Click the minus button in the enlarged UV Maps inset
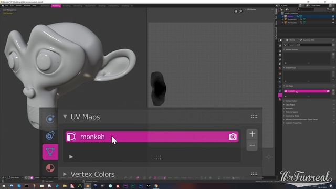336x189 pixels. (252, 145)
